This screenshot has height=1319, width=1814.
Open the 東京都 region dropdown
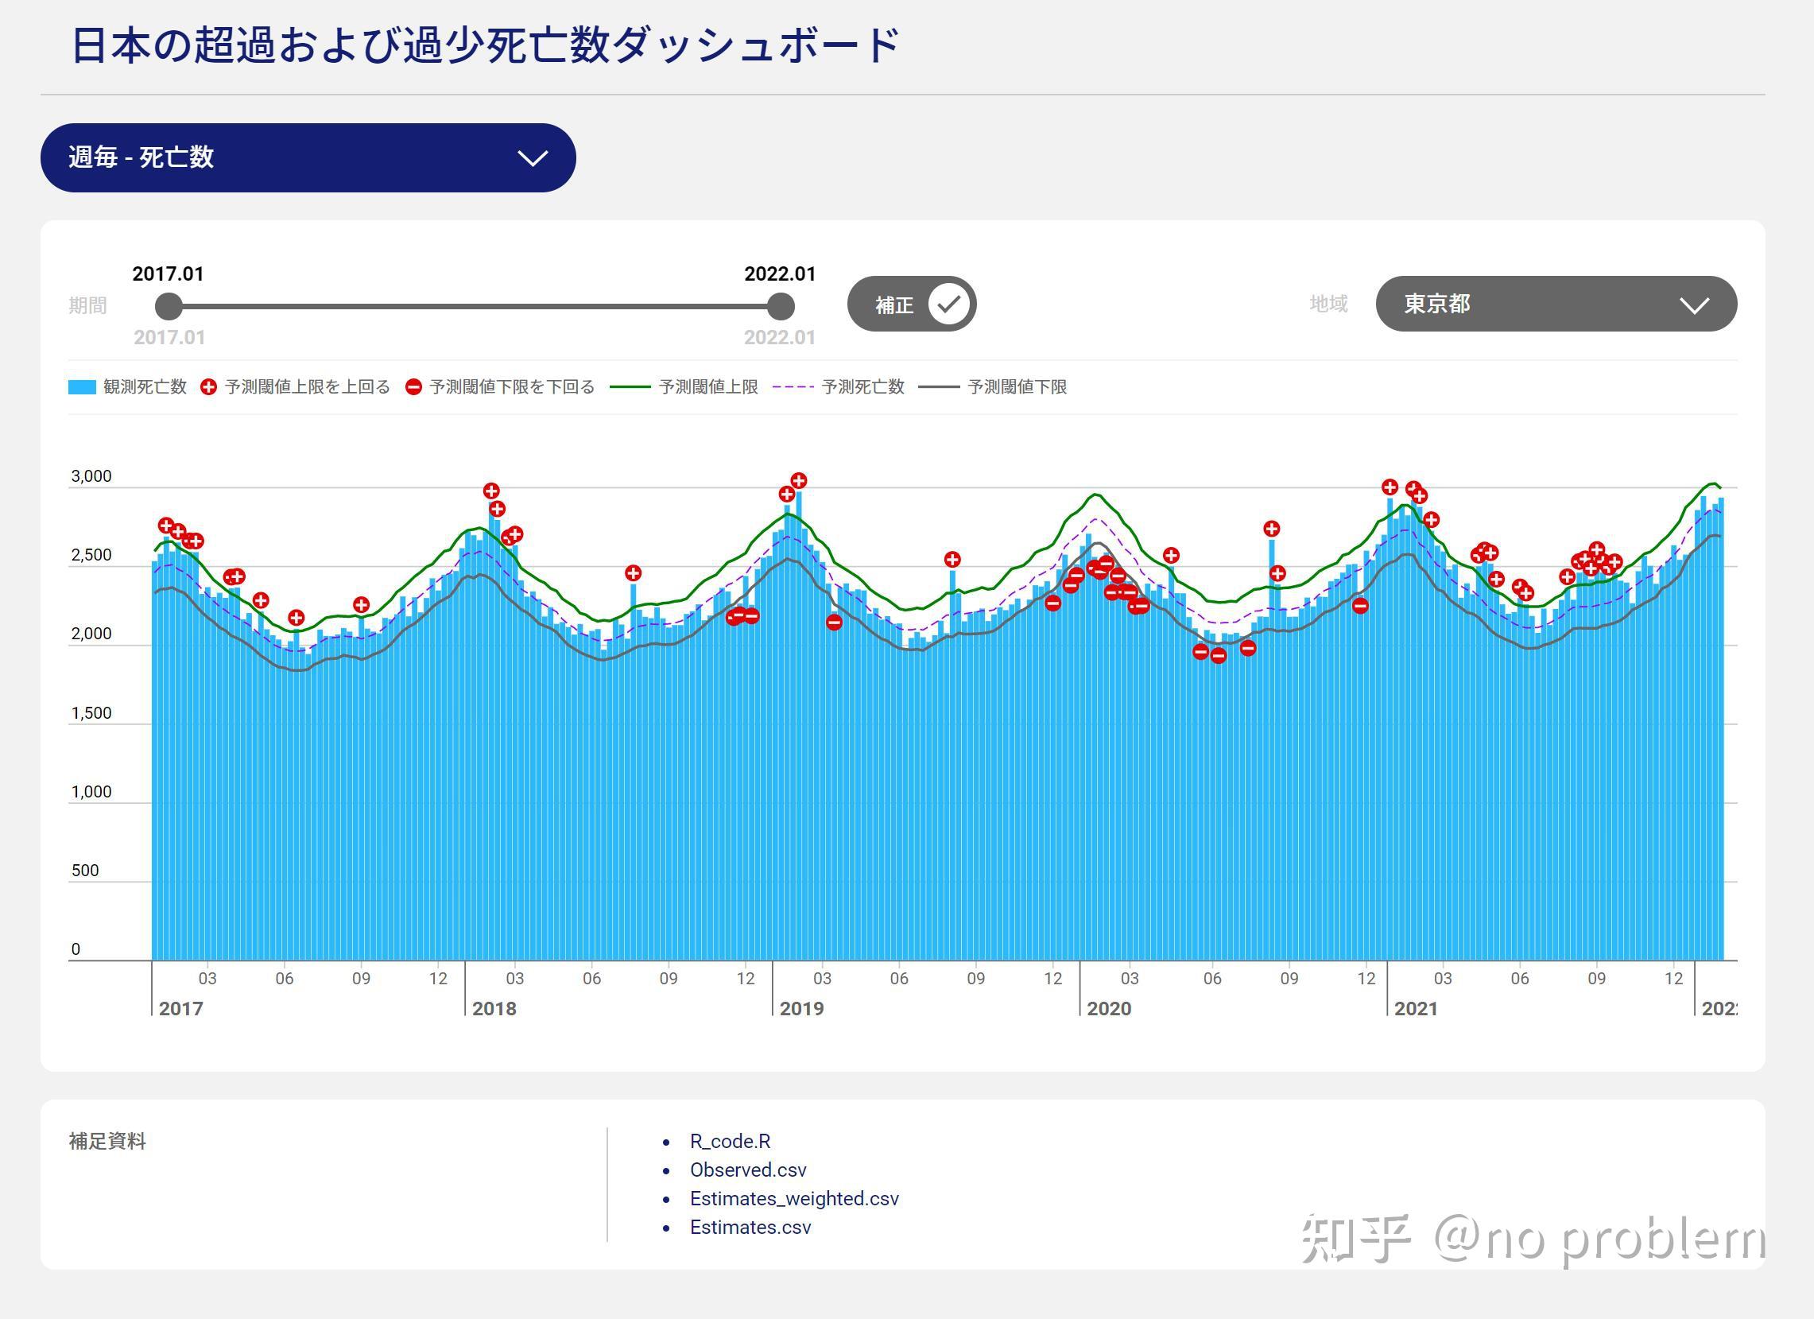tap(1556, 304)
